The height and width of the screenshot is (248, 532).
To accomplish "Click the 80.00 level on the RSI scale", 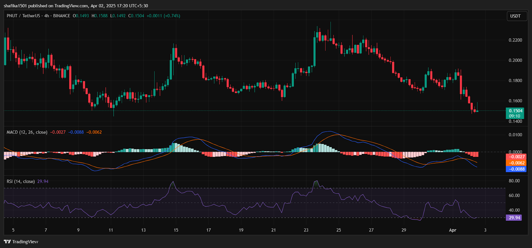I will coord(514,181).
